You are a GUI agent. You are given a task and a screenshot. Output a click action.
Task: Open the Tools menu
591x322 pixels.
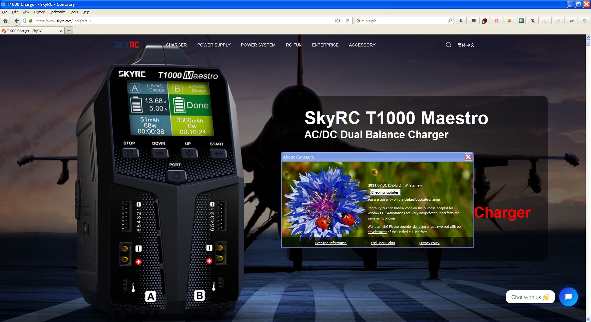tap(74, 12)
